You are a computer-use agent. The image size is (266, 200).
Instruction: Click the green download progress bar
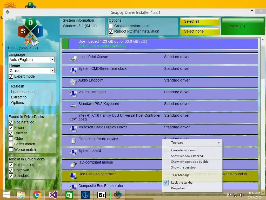65,44
